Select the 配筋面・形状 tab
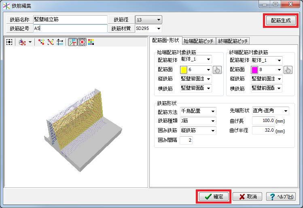The image size is (303, 208). pos(165,40)
